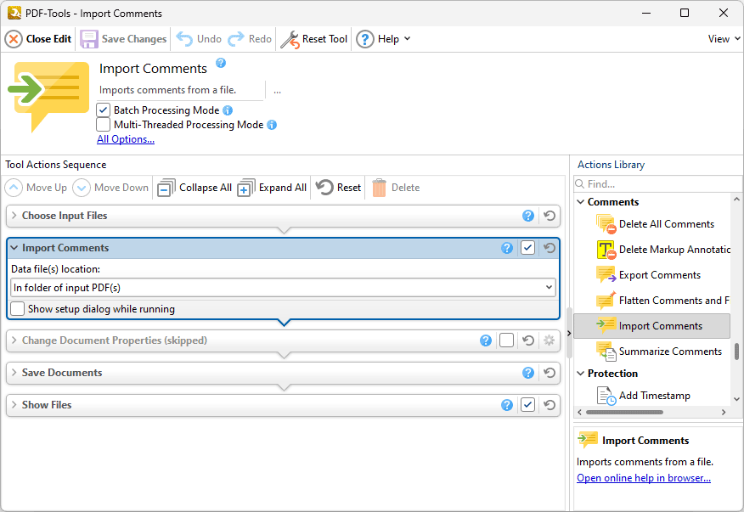Collapse the Comments category in Actions Library

point(581,202)
